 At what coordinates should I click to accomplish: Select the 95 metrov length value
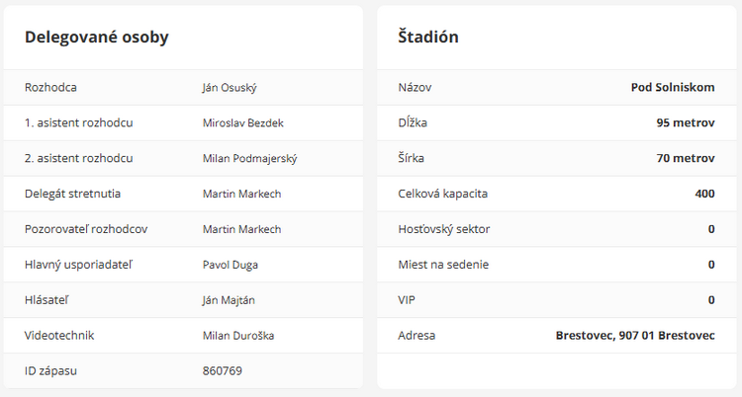(x=685, y=122)
